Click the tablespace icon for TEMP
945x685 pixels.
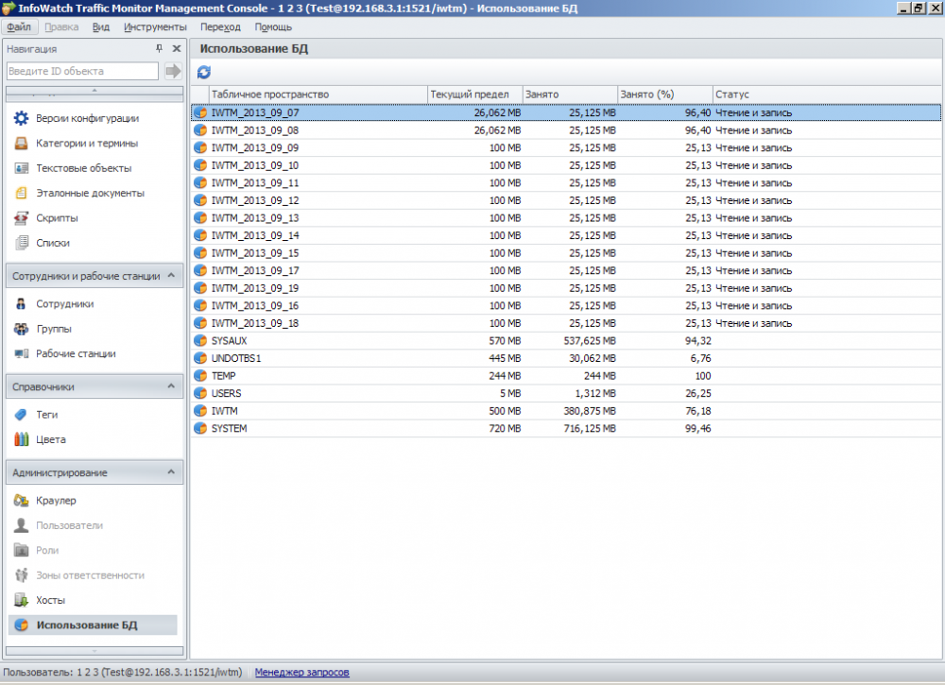tap(200, 375)
